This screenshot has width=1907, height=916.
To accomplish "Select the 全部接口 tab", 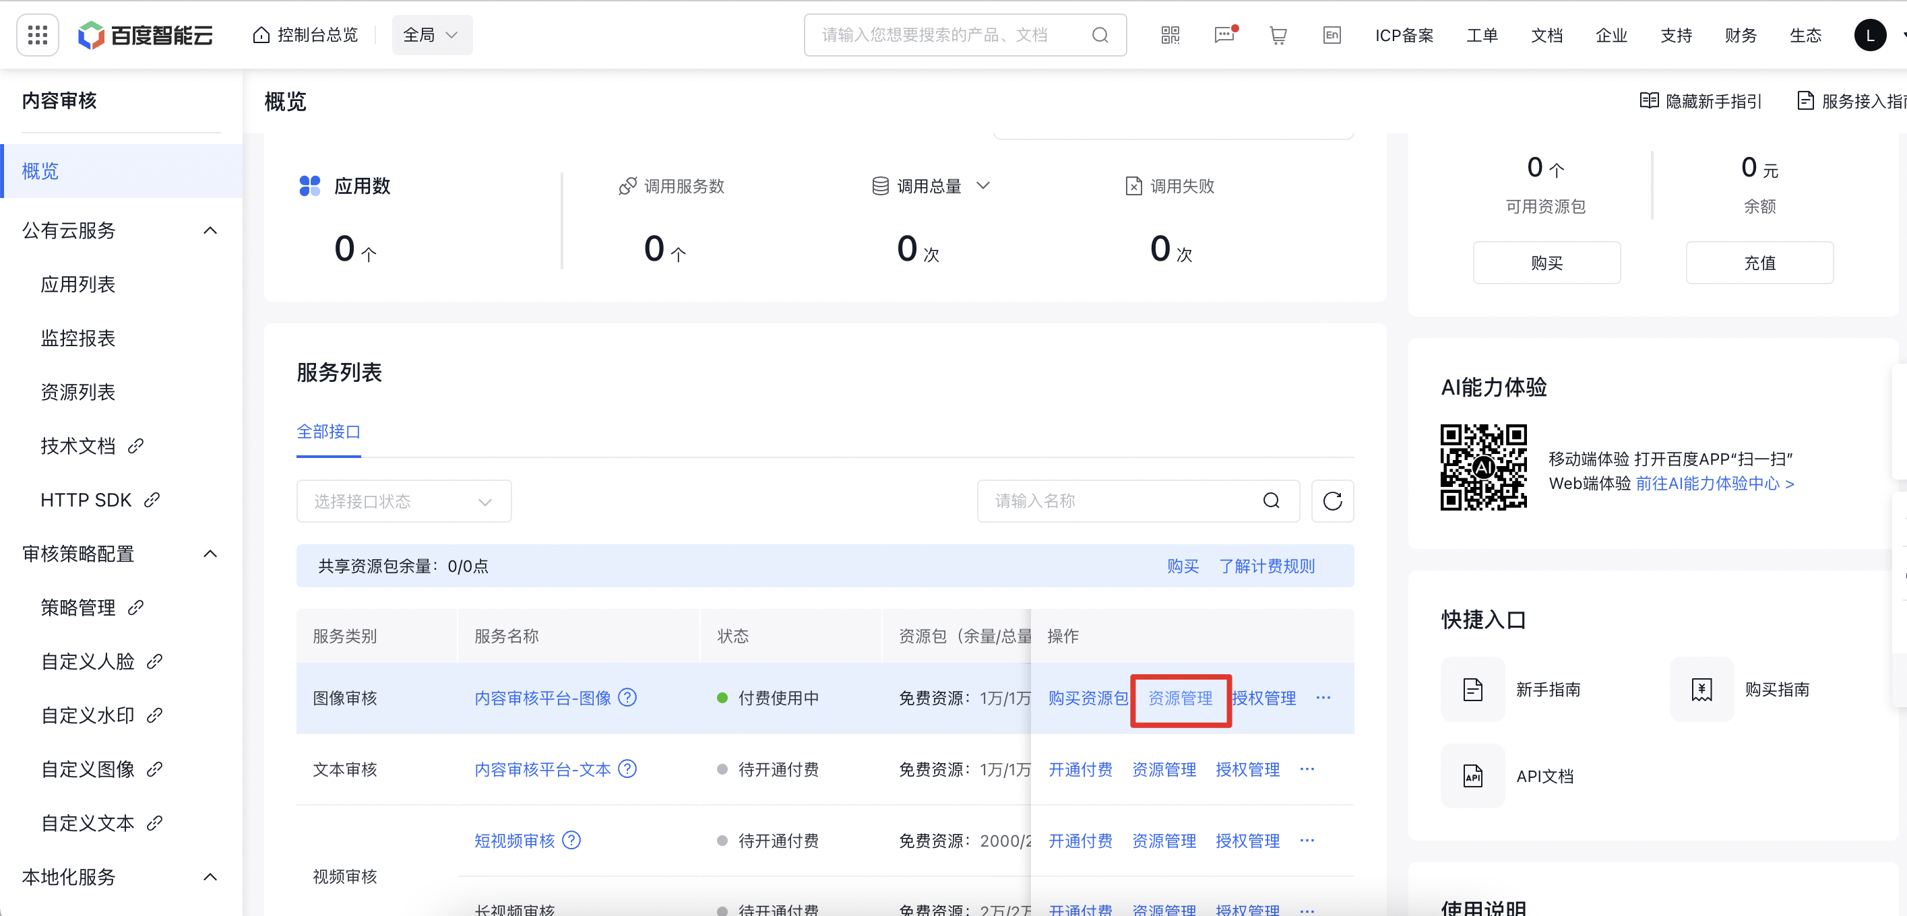I will pyautogui.click(x=329, y=431).
